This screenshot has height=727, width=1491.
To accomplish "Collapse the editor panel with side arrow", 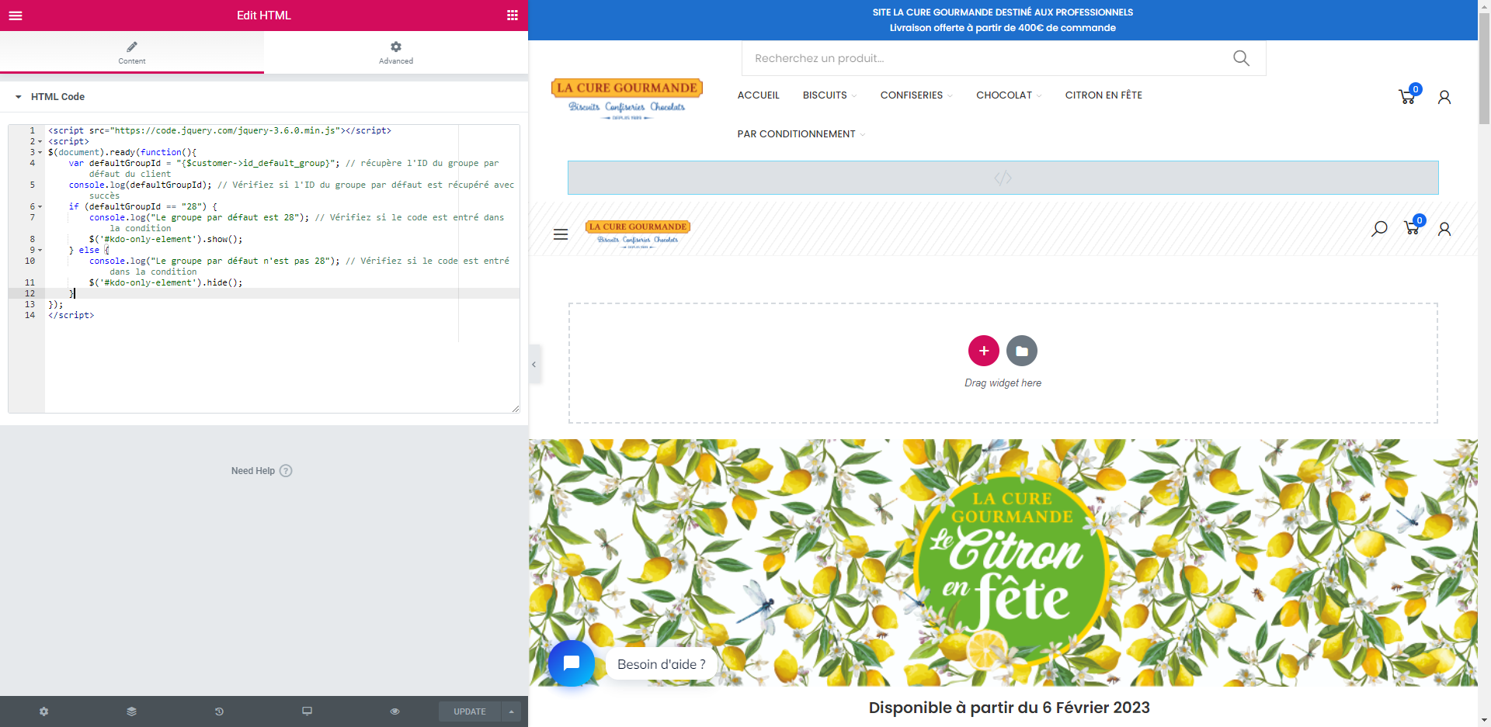I will pos(534,364).
